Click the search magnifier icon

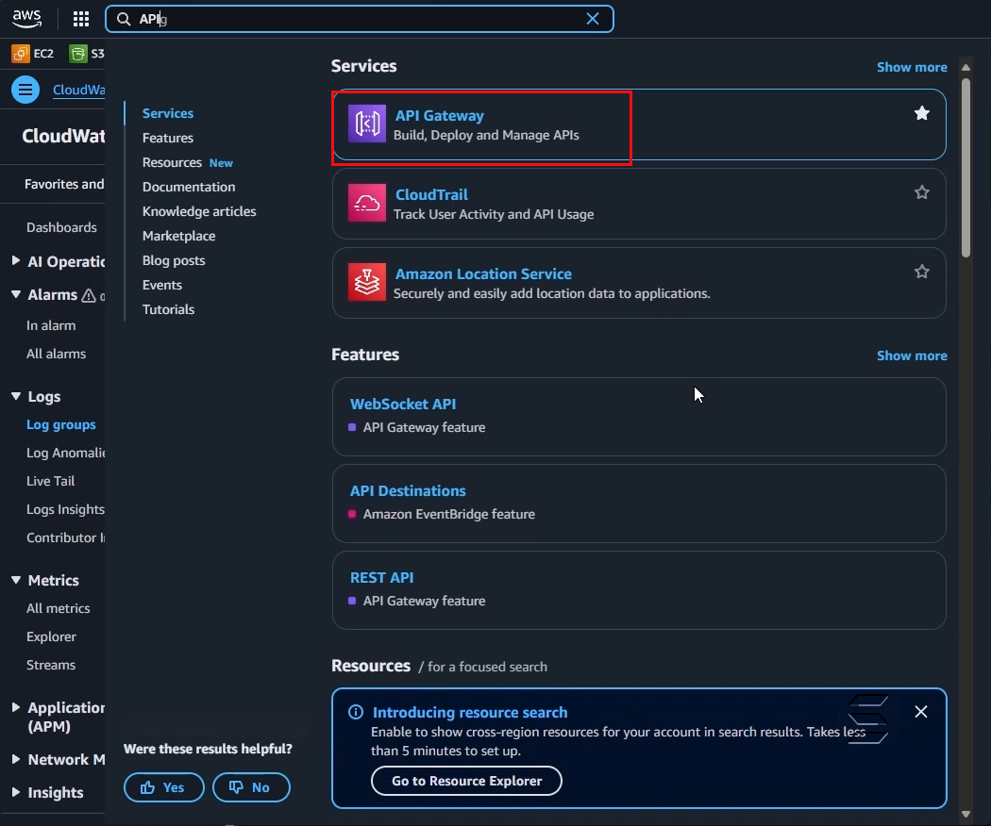pyautogui.click(x=124, y=19)
